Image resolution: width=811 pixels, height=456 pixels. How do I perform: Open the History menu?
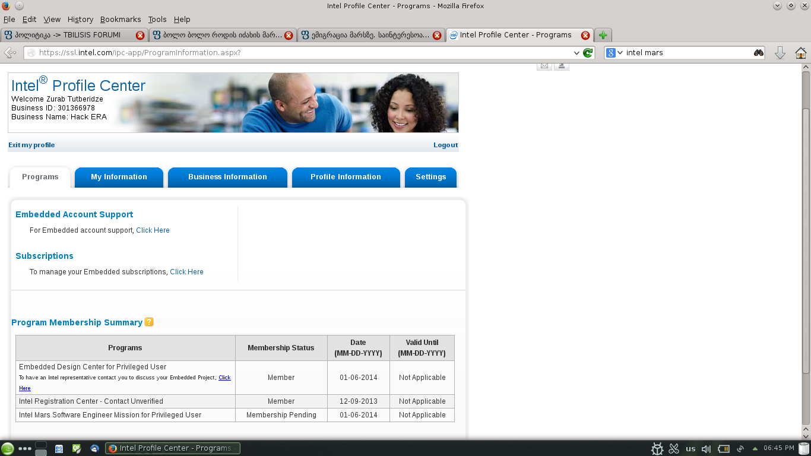(x=81, y=20)
